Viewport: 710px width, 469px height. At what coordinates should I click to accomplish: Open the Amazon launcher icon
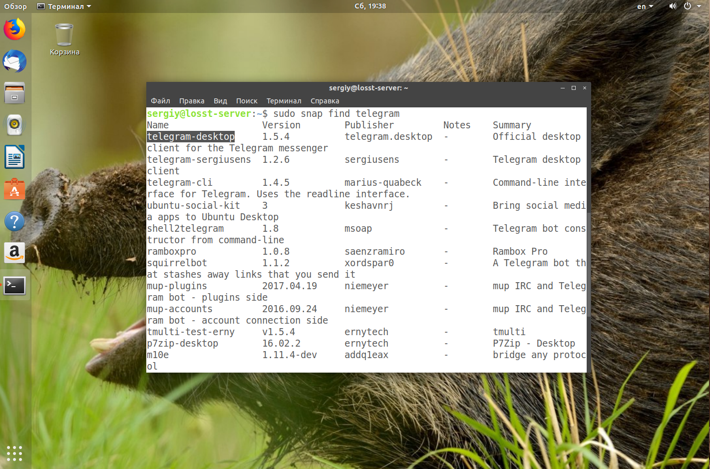coord(14,253)
